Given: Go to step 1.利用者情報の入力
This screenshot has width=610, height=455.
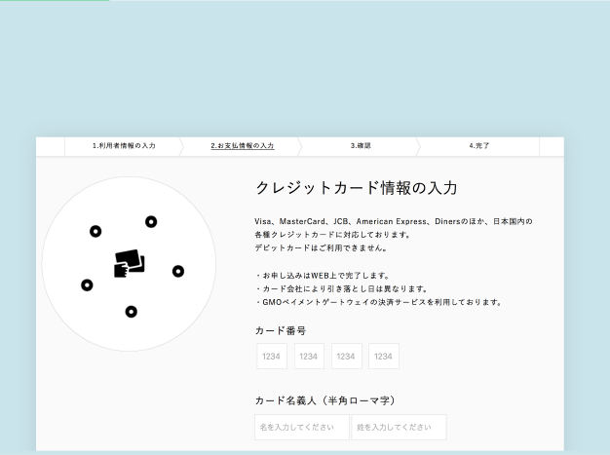Looking at the screenshot, I should [x=124, y=146].
